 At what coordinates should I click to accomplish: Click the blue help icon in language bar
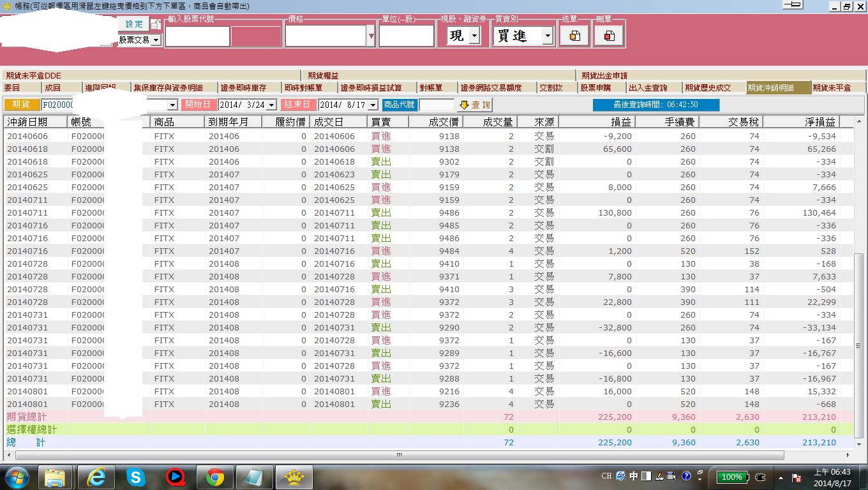686,477
